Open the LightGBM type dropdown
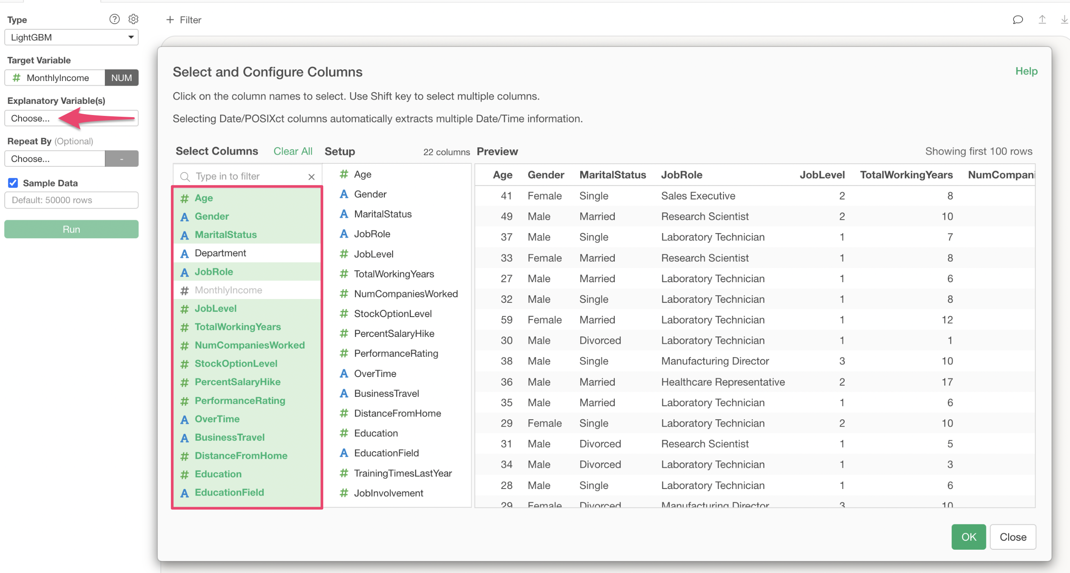Image resolution: width=1070 pixels, height=573 pixels. [x=71, y=37]
